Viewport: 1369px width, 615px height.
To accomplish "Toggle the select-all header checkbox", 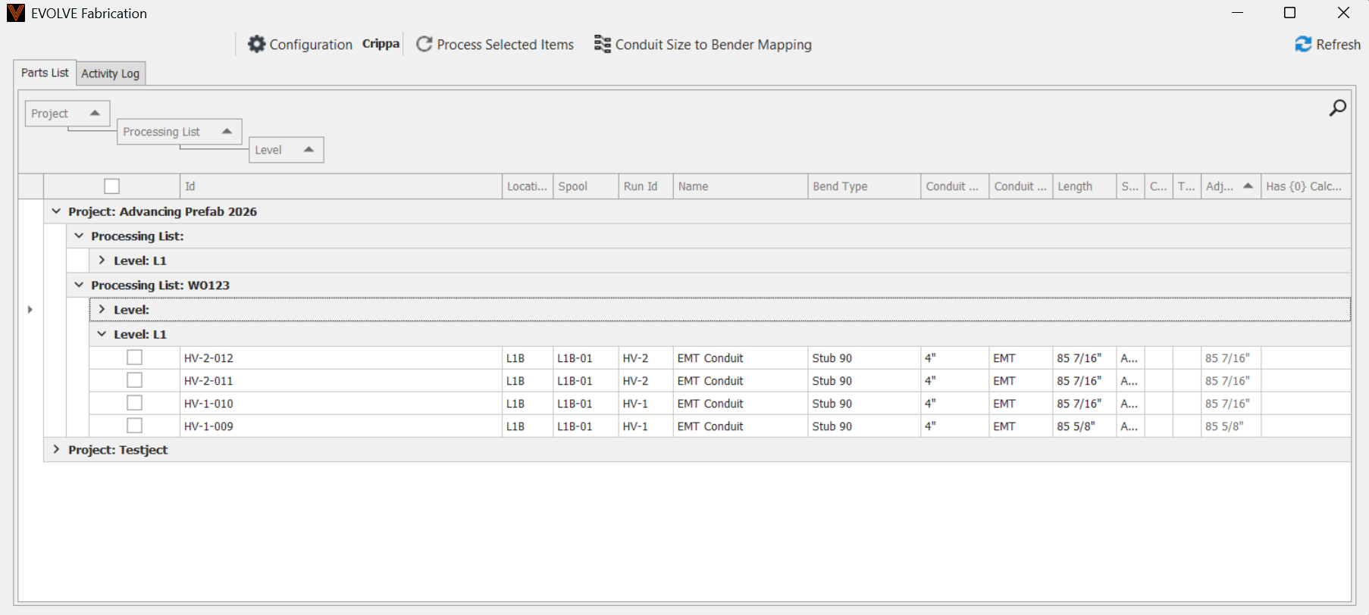I will tap(112, 186).
